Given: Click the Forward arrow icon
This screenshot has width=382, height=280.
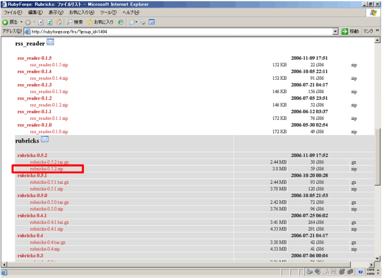Looking at the screenshot, I should 28,22.
